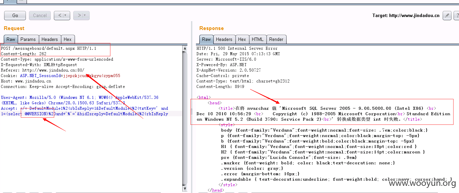The image size is (459, 193).
Task: Click the request pane scrollbar down arrow
Action: (185, 188)
